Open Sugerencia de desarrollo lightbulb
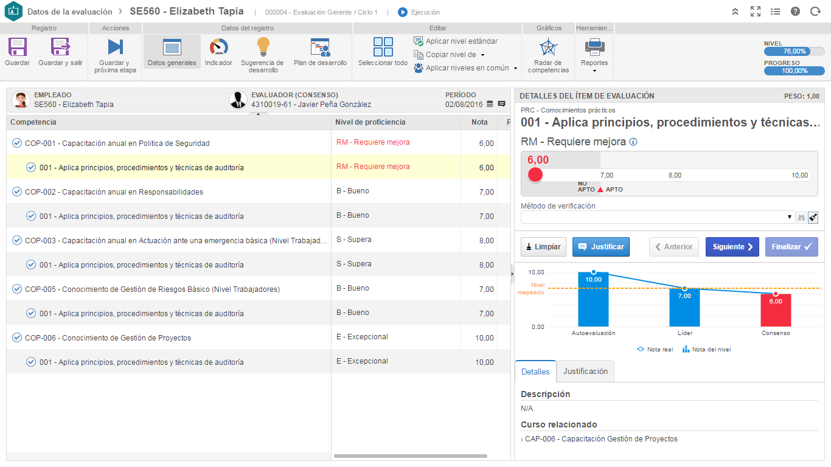The image size is (831, 467). 262,47
